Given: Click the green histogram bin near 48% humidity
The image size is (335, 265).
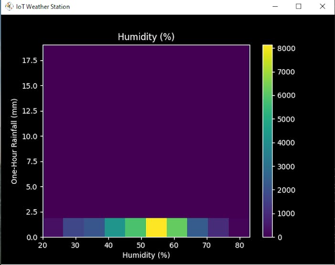Looking at the screenshot, I should [x=135, y=227].
